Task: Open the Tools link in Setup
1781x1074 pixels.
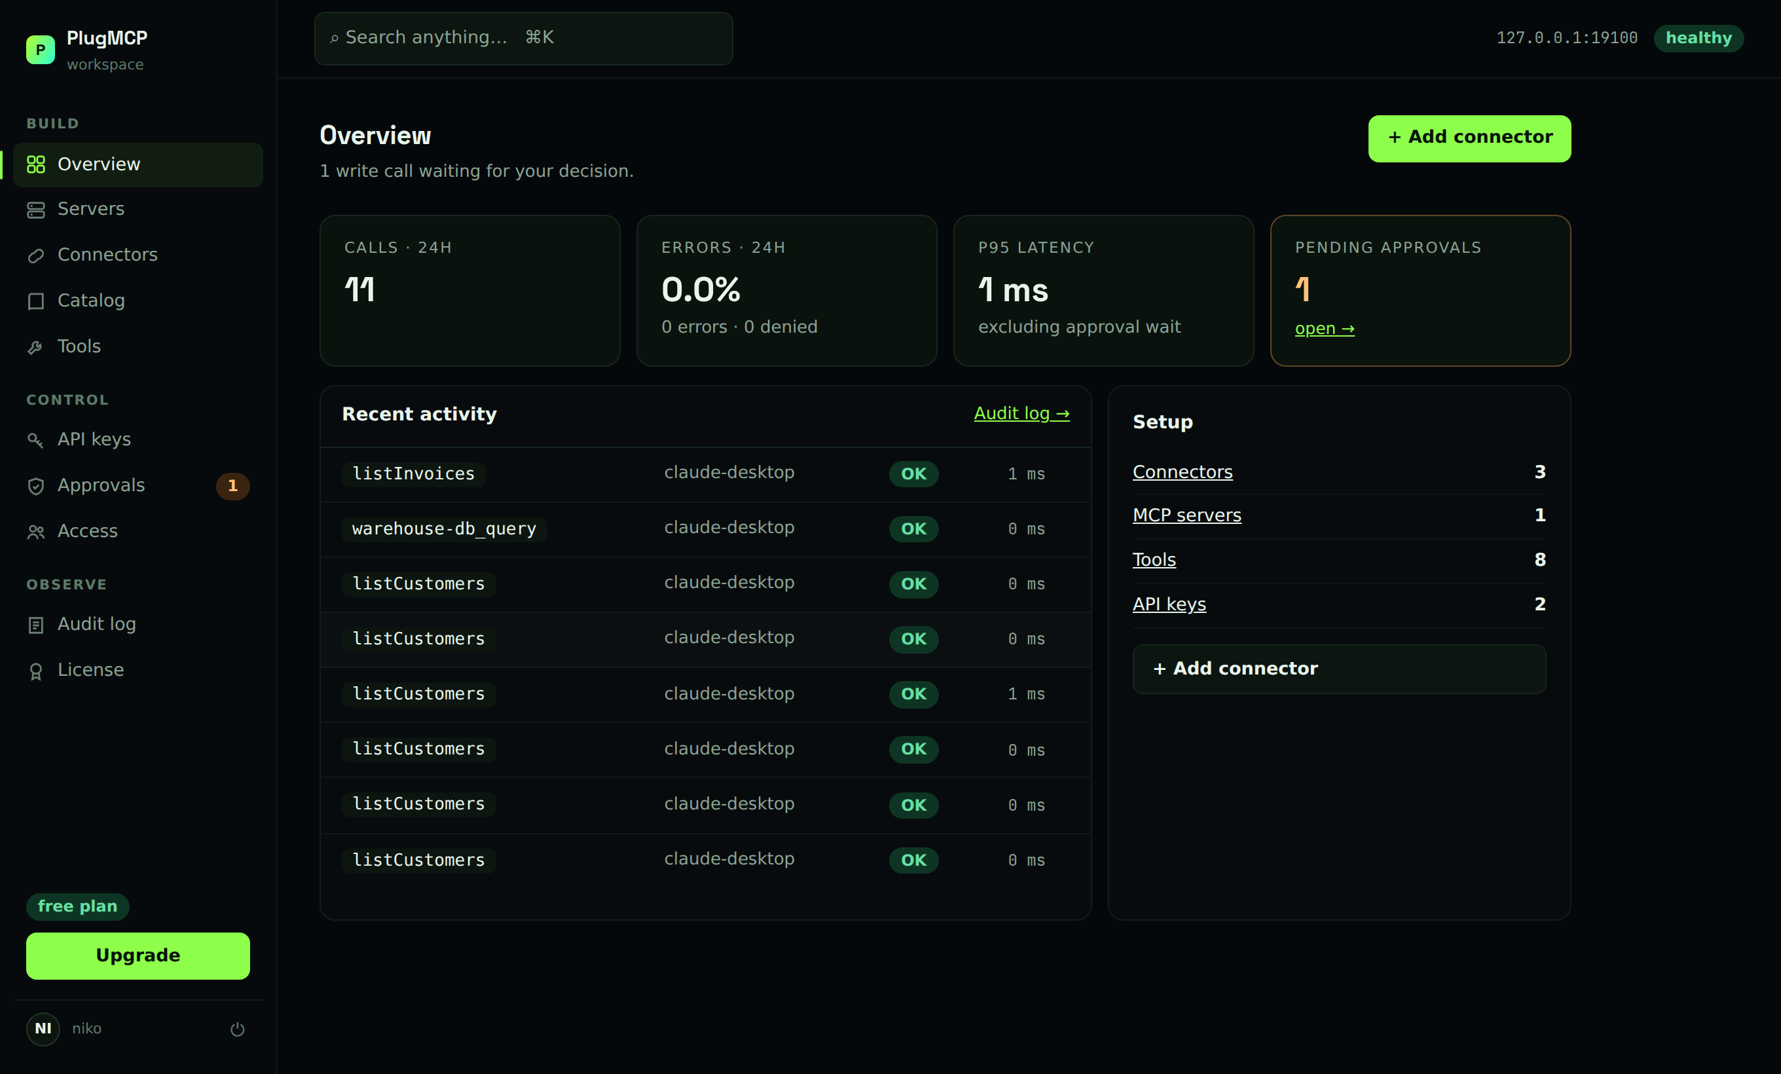Action: tap(1154, 560)
